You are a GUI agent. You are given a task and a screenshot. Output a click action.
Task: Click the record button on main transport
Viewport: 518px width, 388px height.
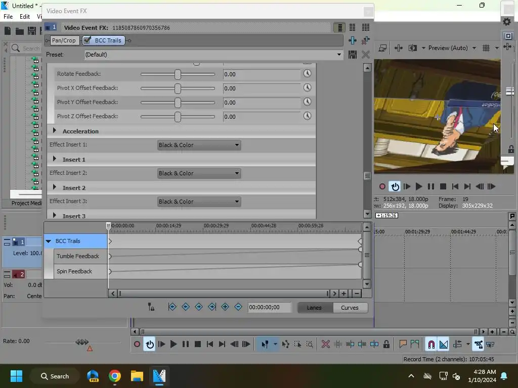coord(137,345)
